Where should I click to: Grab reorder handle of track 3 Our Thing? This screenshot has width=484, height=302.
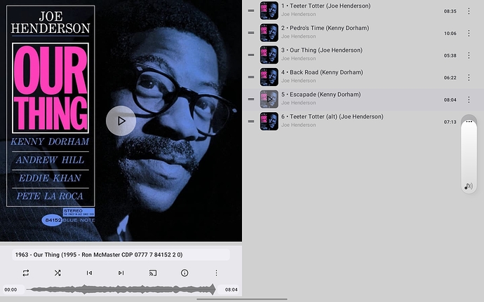pos(251,55)
